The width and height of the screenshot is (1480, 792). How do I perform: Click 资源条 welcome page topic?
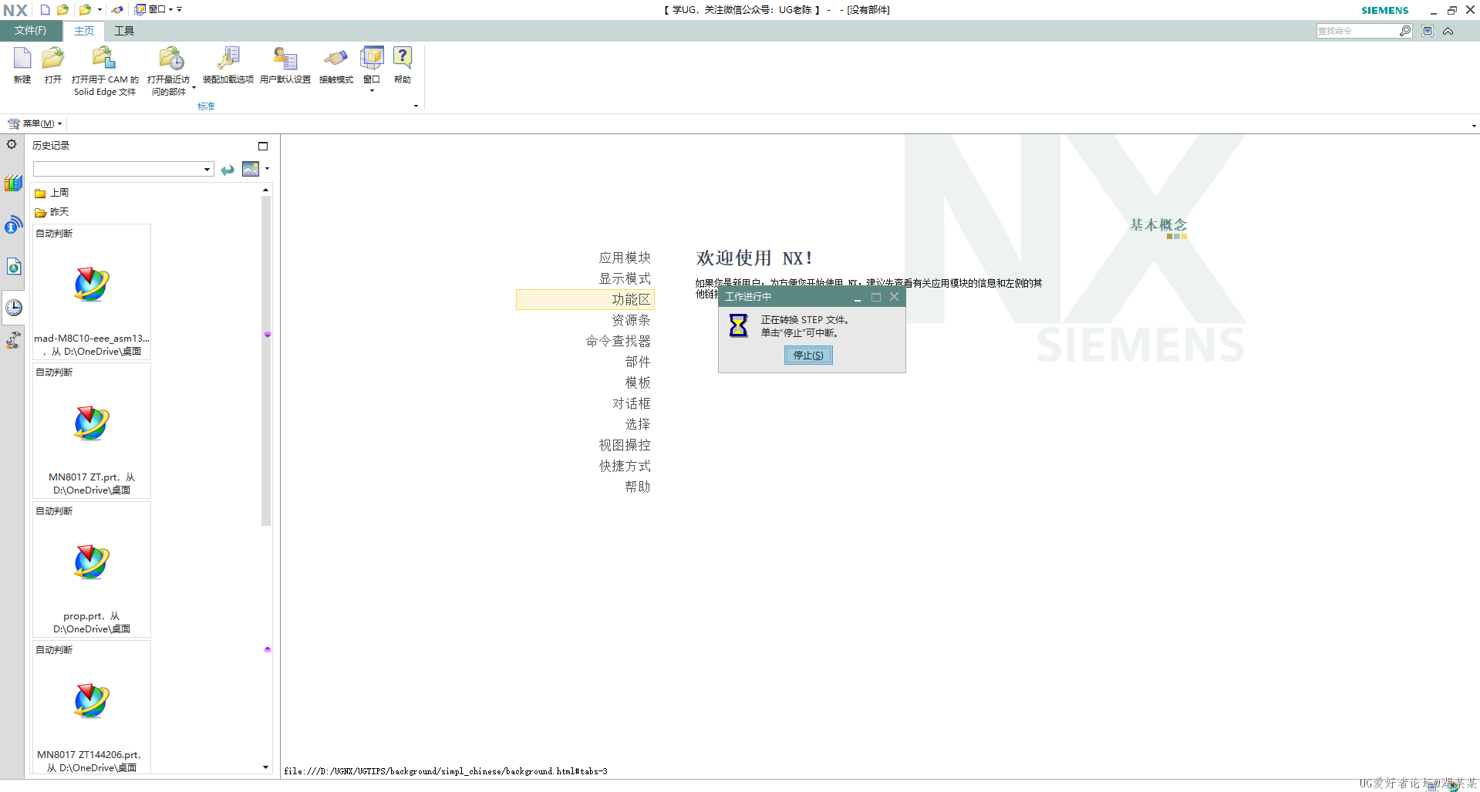tap(631, 320)
